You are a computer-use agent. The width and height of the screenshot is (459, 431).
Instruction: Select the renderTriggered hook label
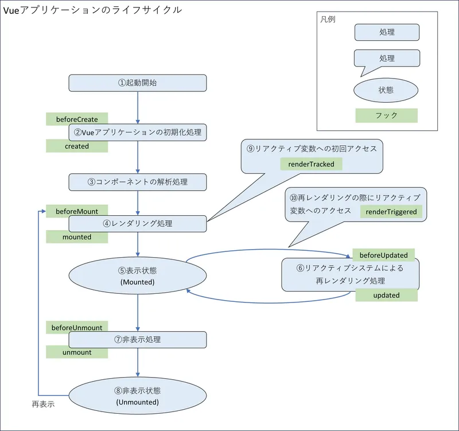click(391, 212)
